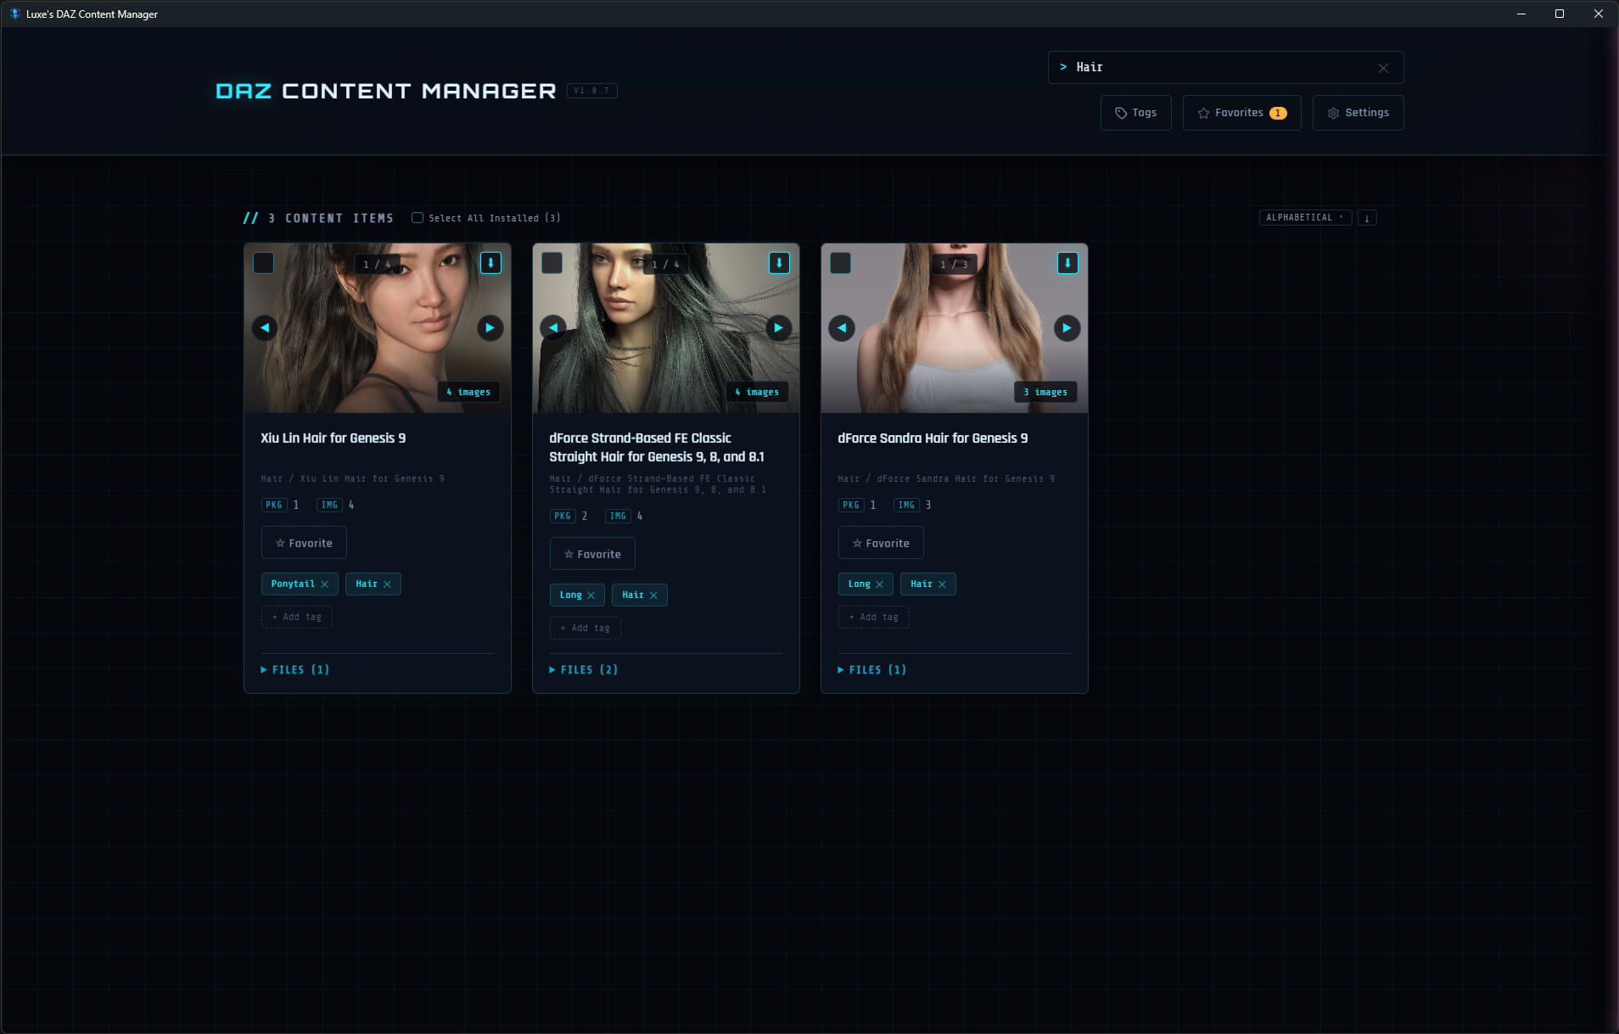Open Settings

1358,113
